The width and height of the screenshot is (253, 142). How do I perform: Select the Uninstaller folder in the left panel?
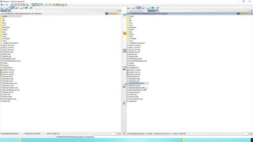coord(6,39)
